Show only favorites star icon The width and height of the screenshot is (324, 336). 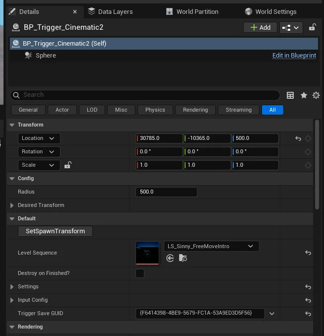[304, 95]
